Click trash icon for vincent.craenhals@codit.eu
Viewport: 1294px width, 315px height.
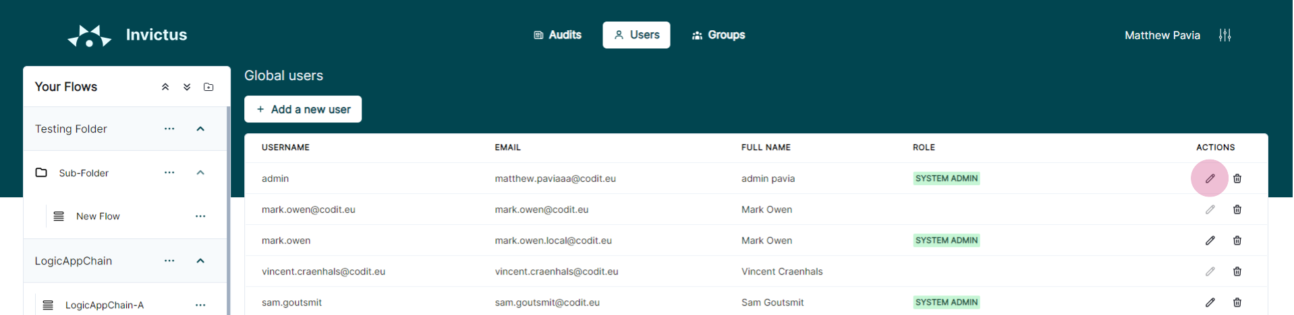point(1237,271)
